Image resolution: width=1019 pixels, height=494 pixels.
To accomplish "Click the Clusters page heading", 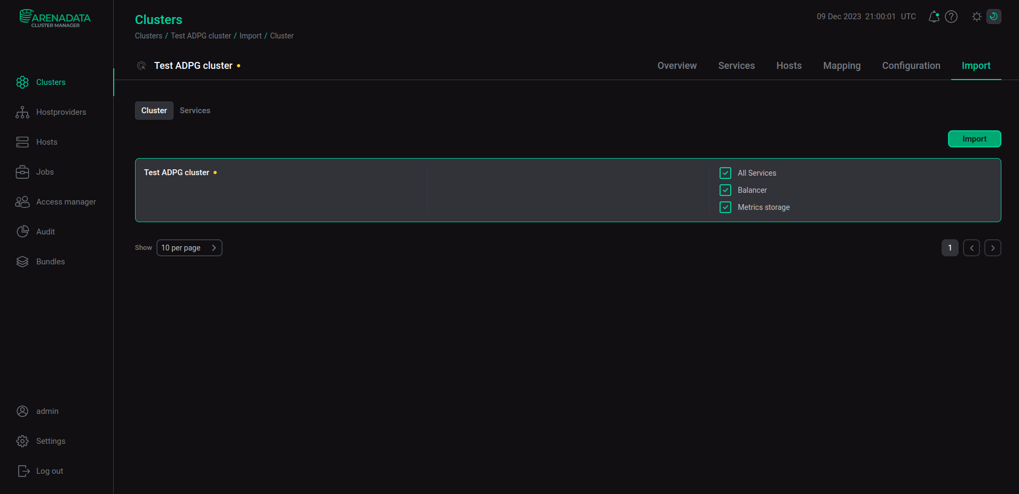I will coord(159,20).
